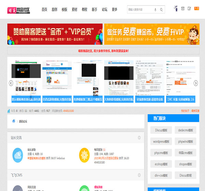Open the orange free VIP tasks banner
The height and width of the screenshot is (191, 205).
click(152, 34)
